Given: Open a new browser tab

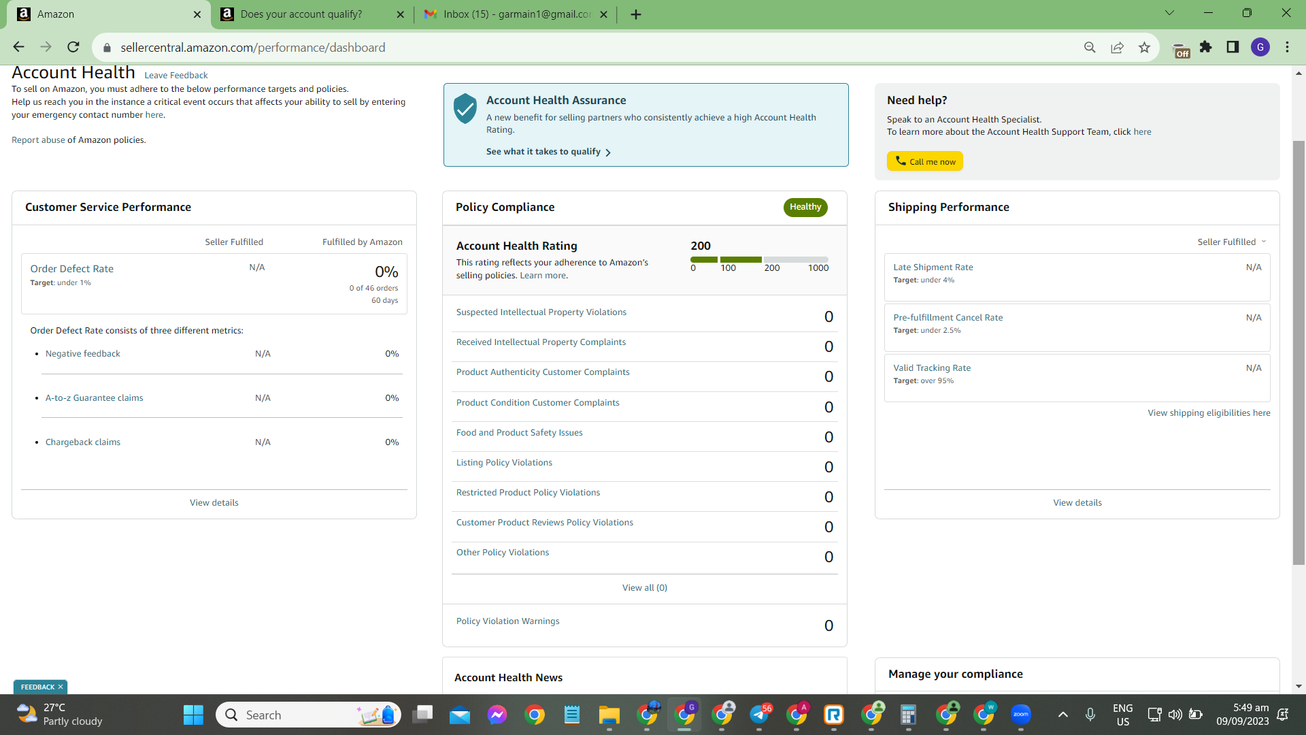Looking at the screenshot, I should pyautogui.click(x=636, y=14).
